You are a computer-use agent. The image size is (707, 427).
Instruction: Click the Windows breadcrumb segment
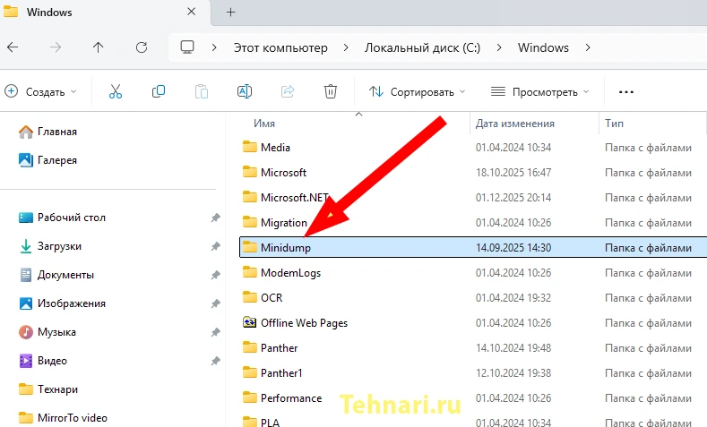coord(543,47)
